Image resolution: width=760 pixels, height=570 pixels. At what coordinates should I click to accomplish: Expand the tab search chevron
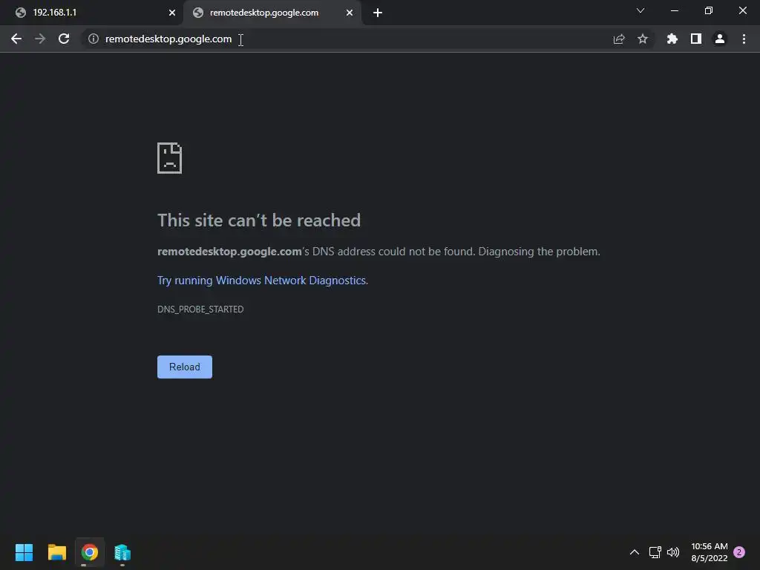pyautogui.click(x=641, y=10)
